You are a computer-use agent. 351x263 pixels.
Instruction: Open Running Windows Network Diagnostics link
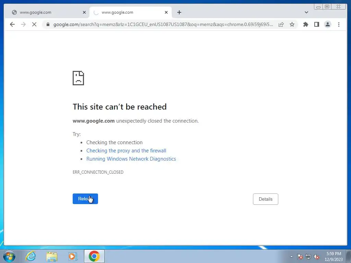(x=131, y=159)
